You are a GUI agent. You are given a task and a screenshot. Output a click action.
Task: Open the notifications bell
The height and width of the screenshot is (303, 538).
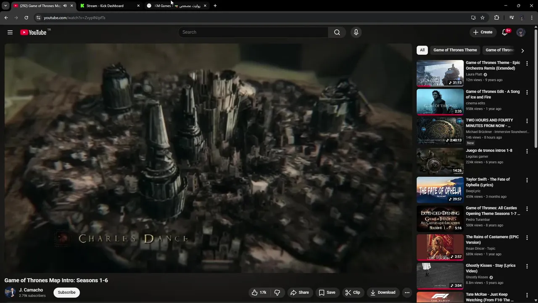click(505, 32)
